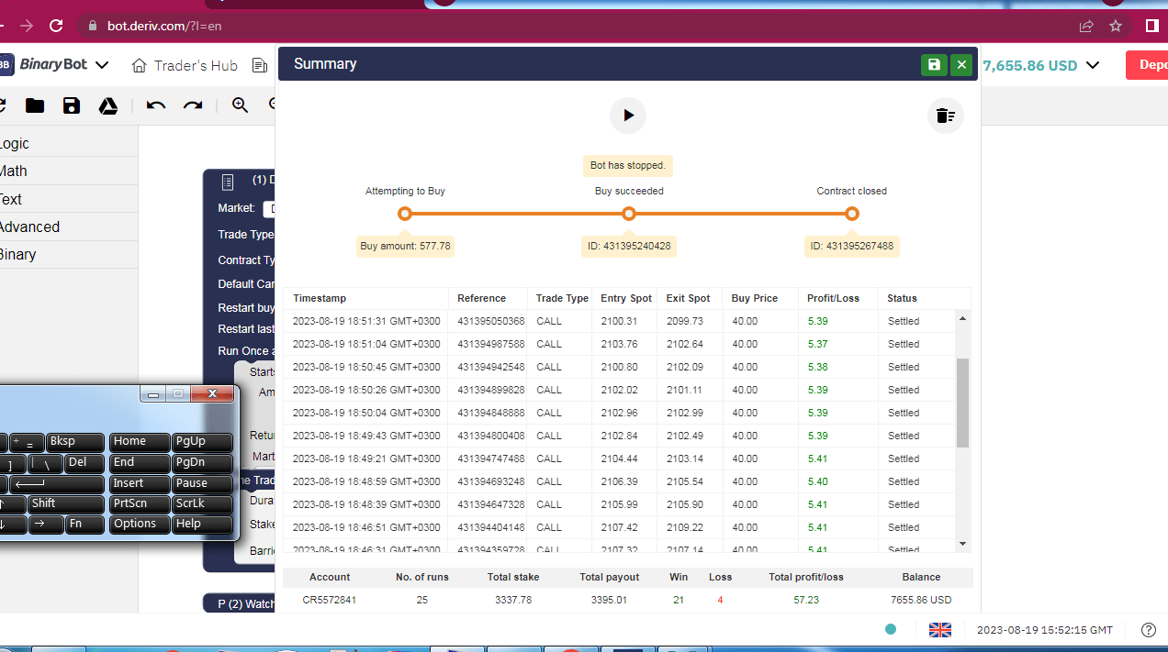The height and width of the screenshot is (652, 1168).
Task: Toggle the browser side panel
Action: pyautogui.click(x=1152, y=26)
